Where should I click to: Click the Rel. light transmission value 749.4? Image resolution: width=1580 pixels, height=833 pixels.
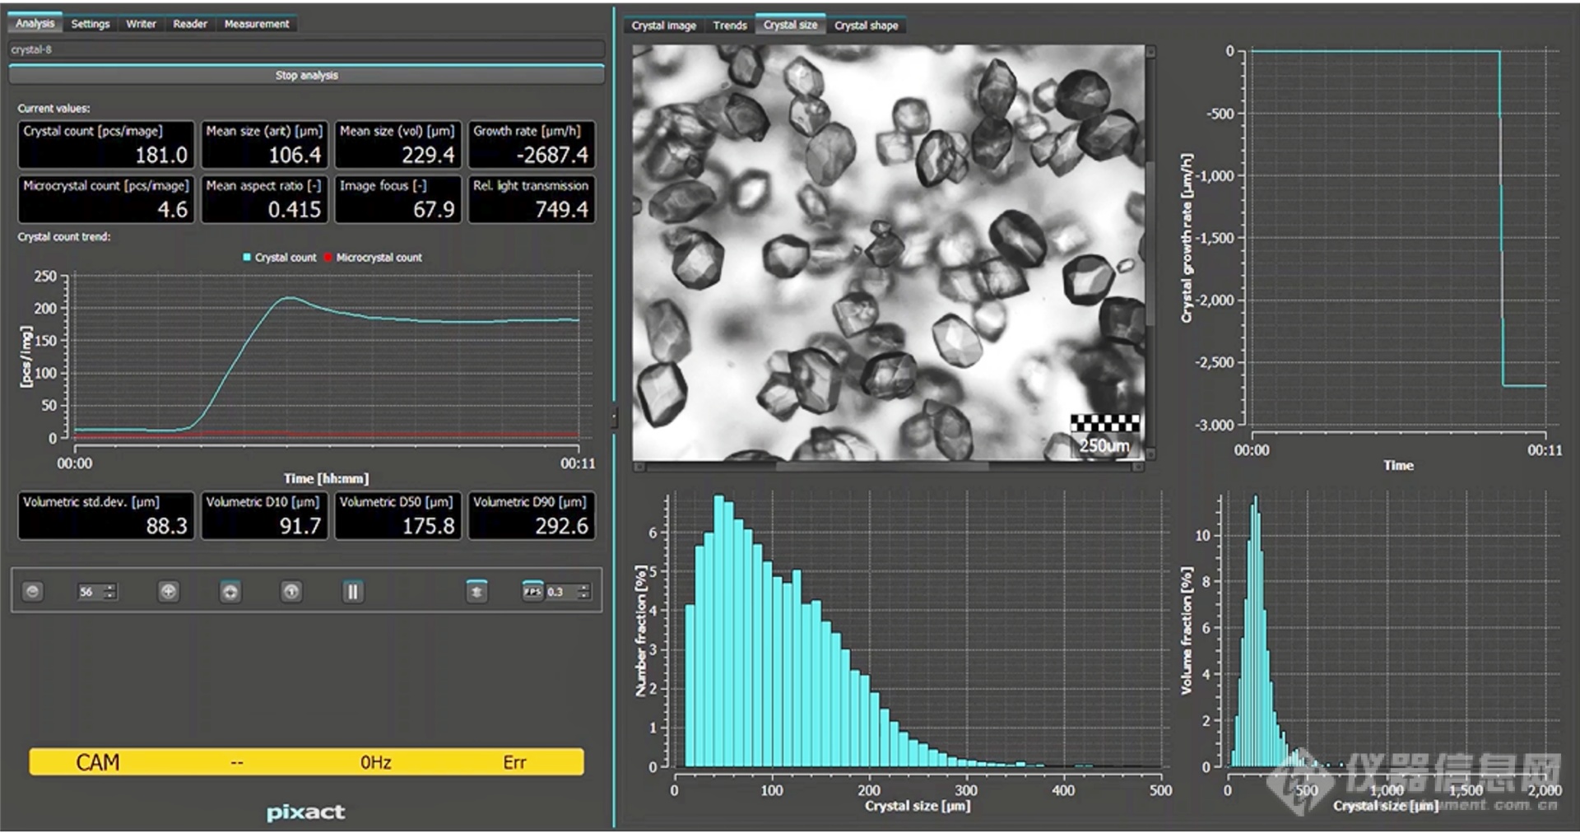[561, 210]
